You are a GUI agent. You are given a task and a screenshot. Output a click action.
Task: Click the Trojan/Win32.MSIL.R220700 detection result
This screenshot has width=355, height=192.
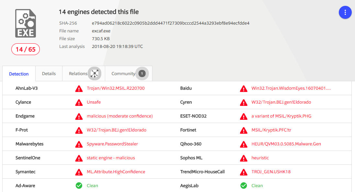click(x=116, y=88)
